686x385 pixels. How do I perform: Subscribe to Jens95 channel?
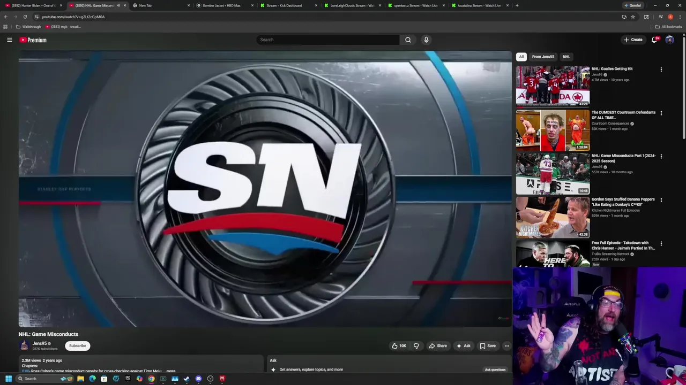pyautogui.click(x=77, y=346)
